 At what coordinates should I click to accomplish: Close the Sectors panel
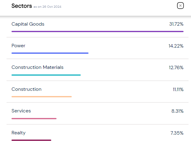click(x=180, y=6)
